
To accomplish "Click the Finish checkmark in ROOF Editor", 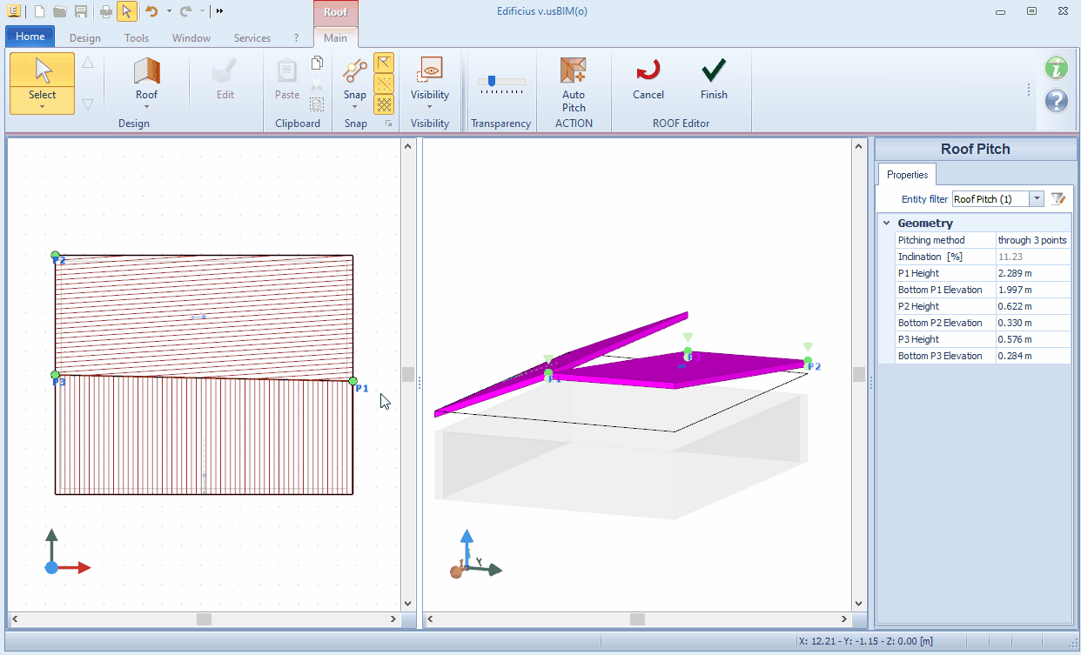I will pyautogui.click(x=714, y=79).
